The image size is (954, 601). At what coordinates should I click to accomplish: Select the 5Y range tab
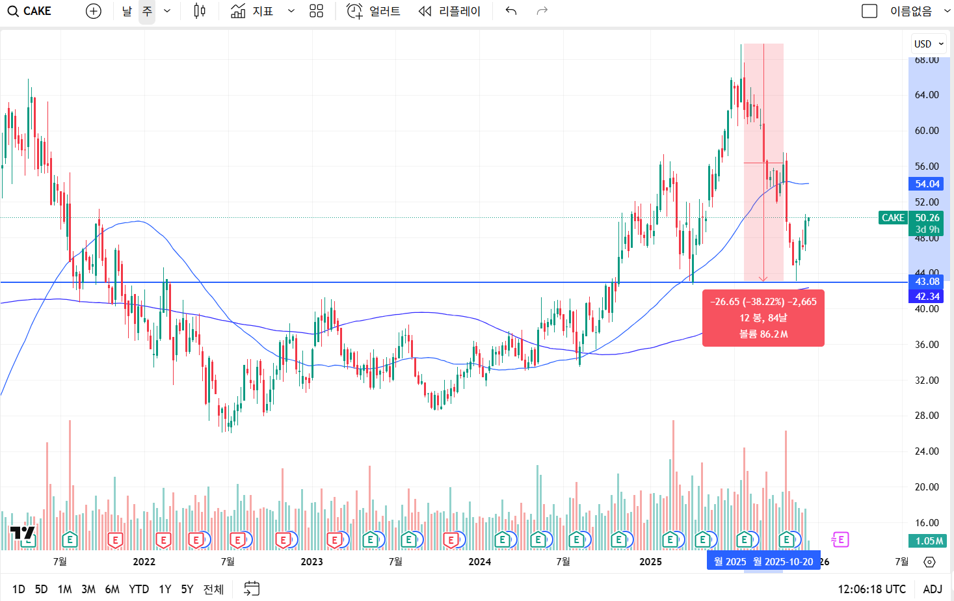tap(187, 589)
